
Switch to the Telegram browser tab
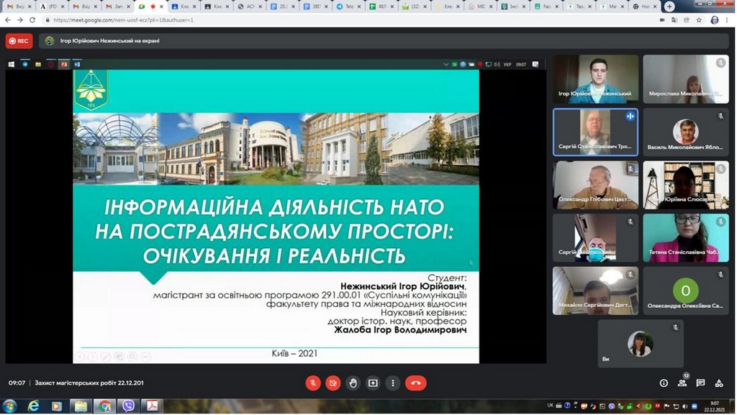click(x=347, y=6)
